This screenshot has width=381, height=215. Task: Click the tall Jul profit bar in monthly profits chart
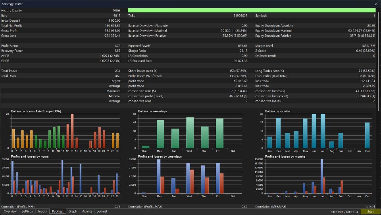coord(322,176)
